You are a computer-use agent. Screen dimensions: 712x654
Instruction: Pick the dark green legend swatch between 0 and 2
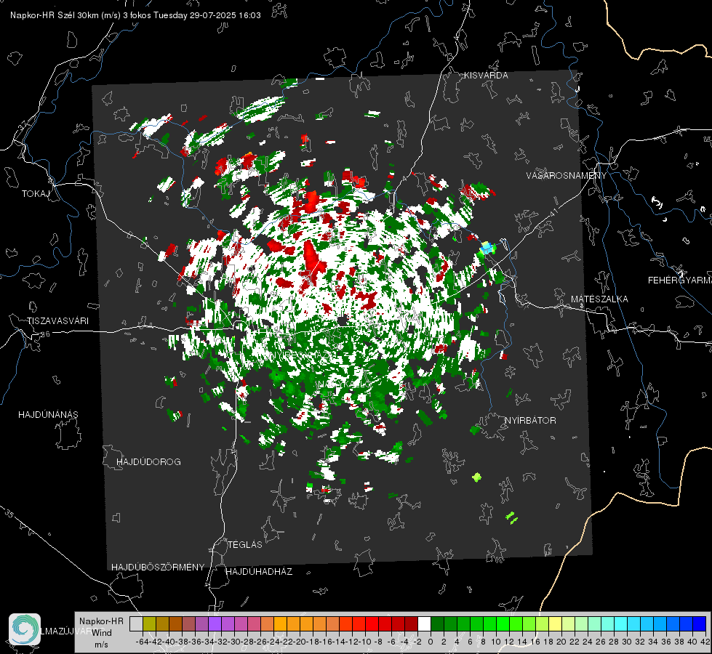[437, 623]
